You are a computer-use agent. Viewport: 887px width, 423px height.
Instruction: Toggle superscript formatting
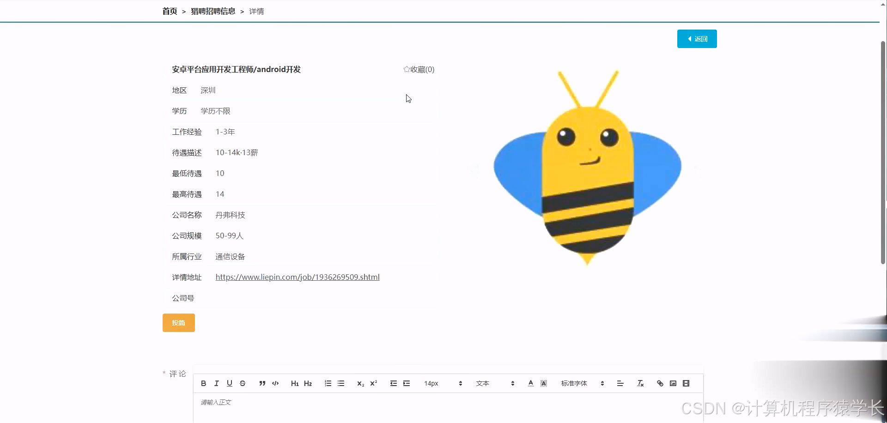(x=374, y=383)
